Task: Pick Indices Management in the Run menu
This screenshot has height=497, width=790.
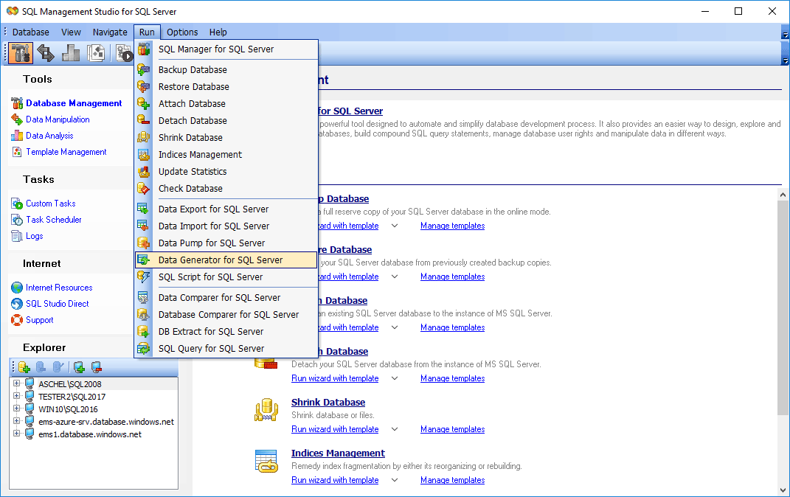Action: [x=226, y=155]
